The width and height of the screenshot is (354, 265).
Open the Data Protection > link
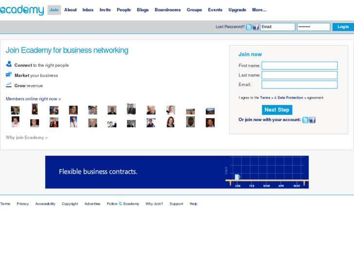pyautogui.click(x=292, y=98)
